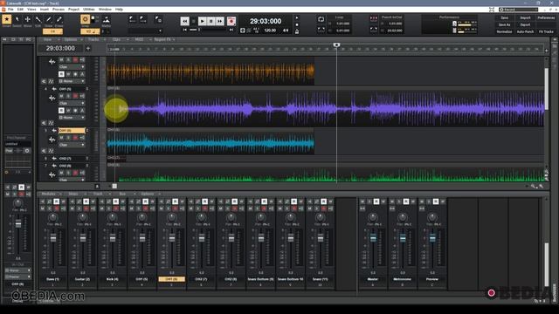Expand the track view Options dropdown
Screen dimensions: 559x314
[72, 39]
